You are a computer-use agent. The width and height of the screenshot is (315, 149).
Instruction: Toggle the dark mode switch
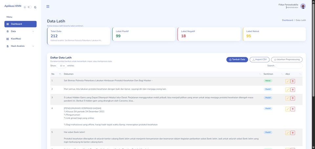[30, 7]
